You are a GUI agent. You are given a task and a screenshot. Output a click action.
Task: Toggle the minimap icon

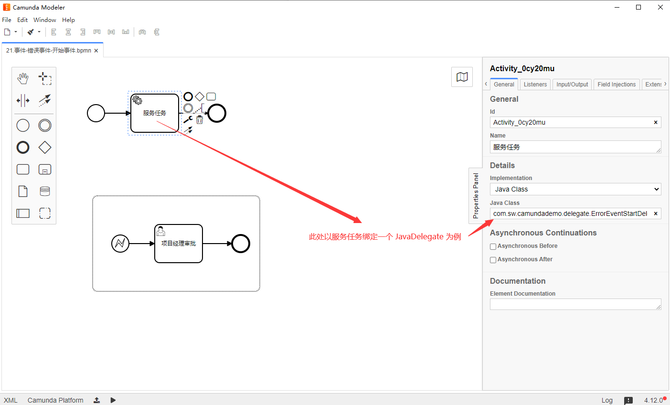tap(462, 77)
